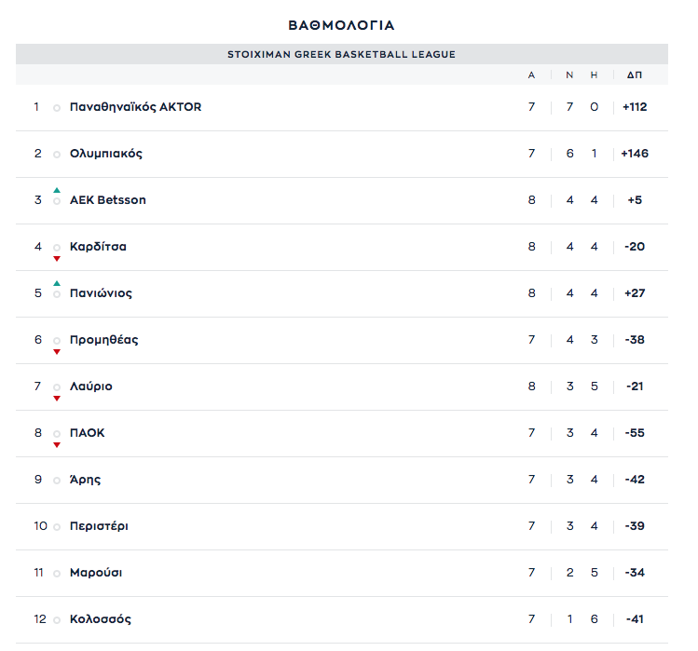The image size is (698, 651).
Task: Click the Ν wins column header
Action: coord(569,75)
